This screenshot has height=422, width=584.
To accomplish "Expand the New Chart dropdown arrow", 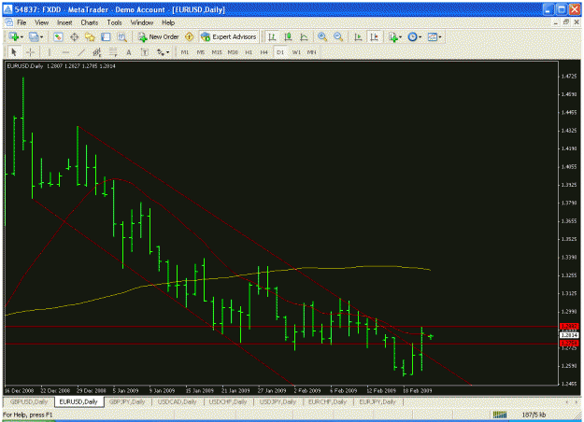I will [x=21, y=37].
